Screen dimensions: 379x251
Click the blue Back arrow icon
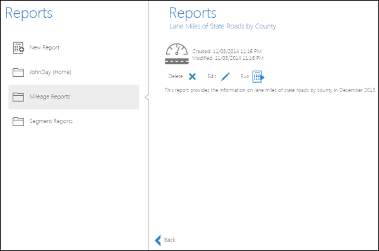pyautogui.click(x=158, y=240)
